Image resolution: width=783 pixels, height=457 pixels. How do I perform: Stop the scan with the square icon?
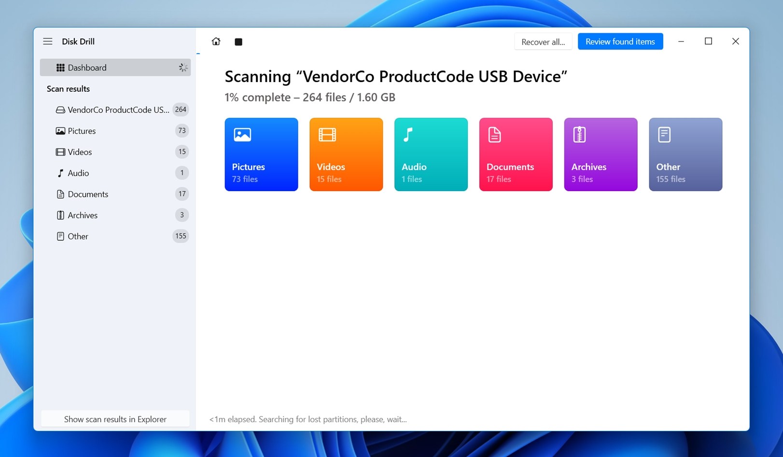coord(238,42)
